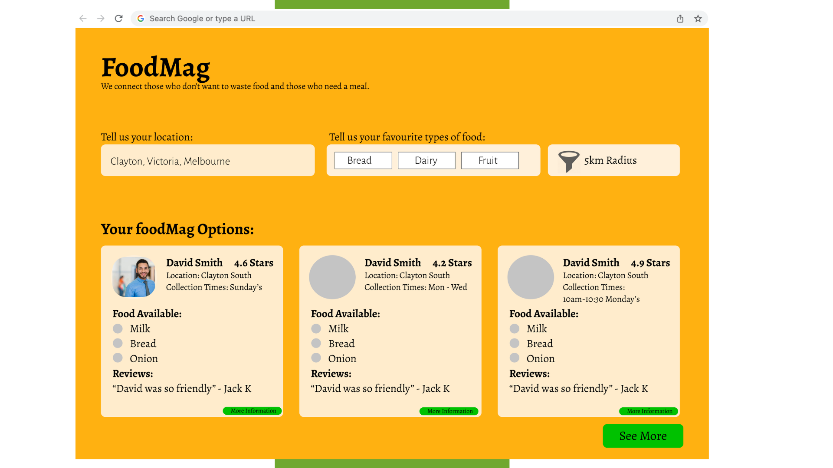This screenshot has height=468, width=833.
Task: Select Bread in the 4.2 Stars card
Action: 316,343
